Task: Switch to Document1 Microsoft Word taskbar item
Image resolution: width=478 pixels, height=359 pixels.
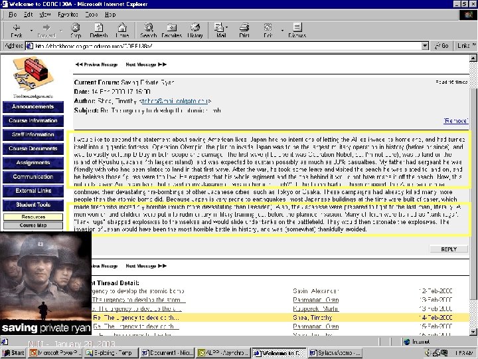Action: pyautogui.click(x=167, y=353)
